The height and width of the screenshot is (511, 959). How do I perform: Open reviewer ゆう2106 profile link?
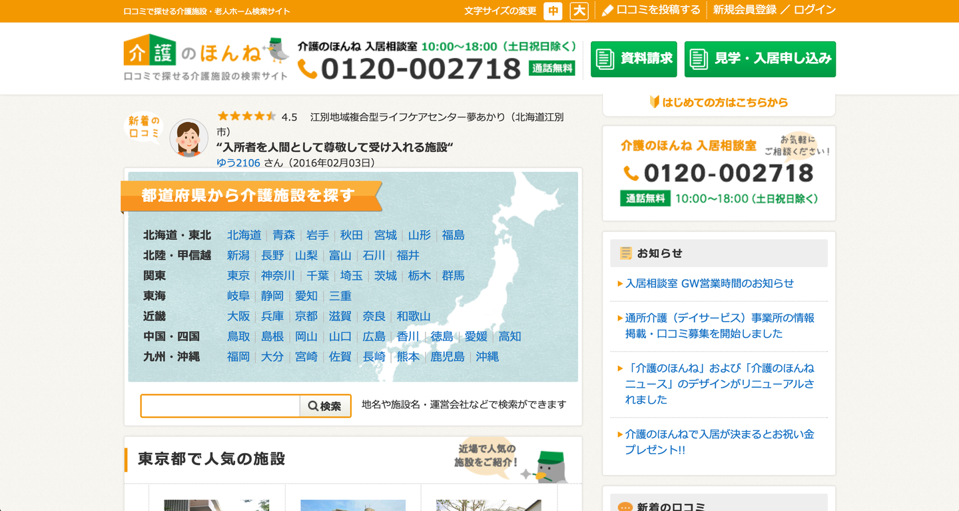pos(238,163)
